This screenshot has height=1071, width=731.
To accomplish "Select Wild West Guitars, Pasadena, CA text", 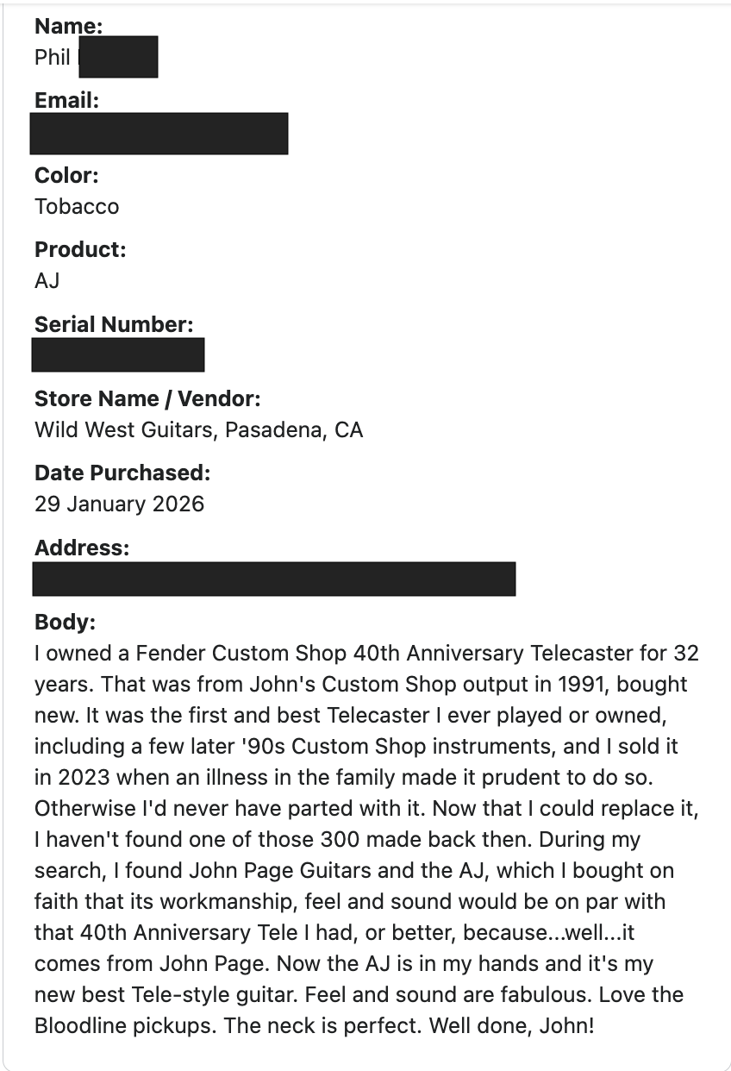I will (199, 429).
